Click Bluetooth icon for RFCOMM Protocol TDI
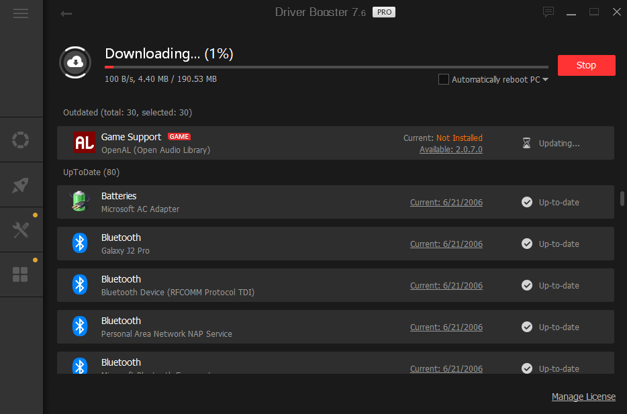The image size is (627, 414). 80,284
